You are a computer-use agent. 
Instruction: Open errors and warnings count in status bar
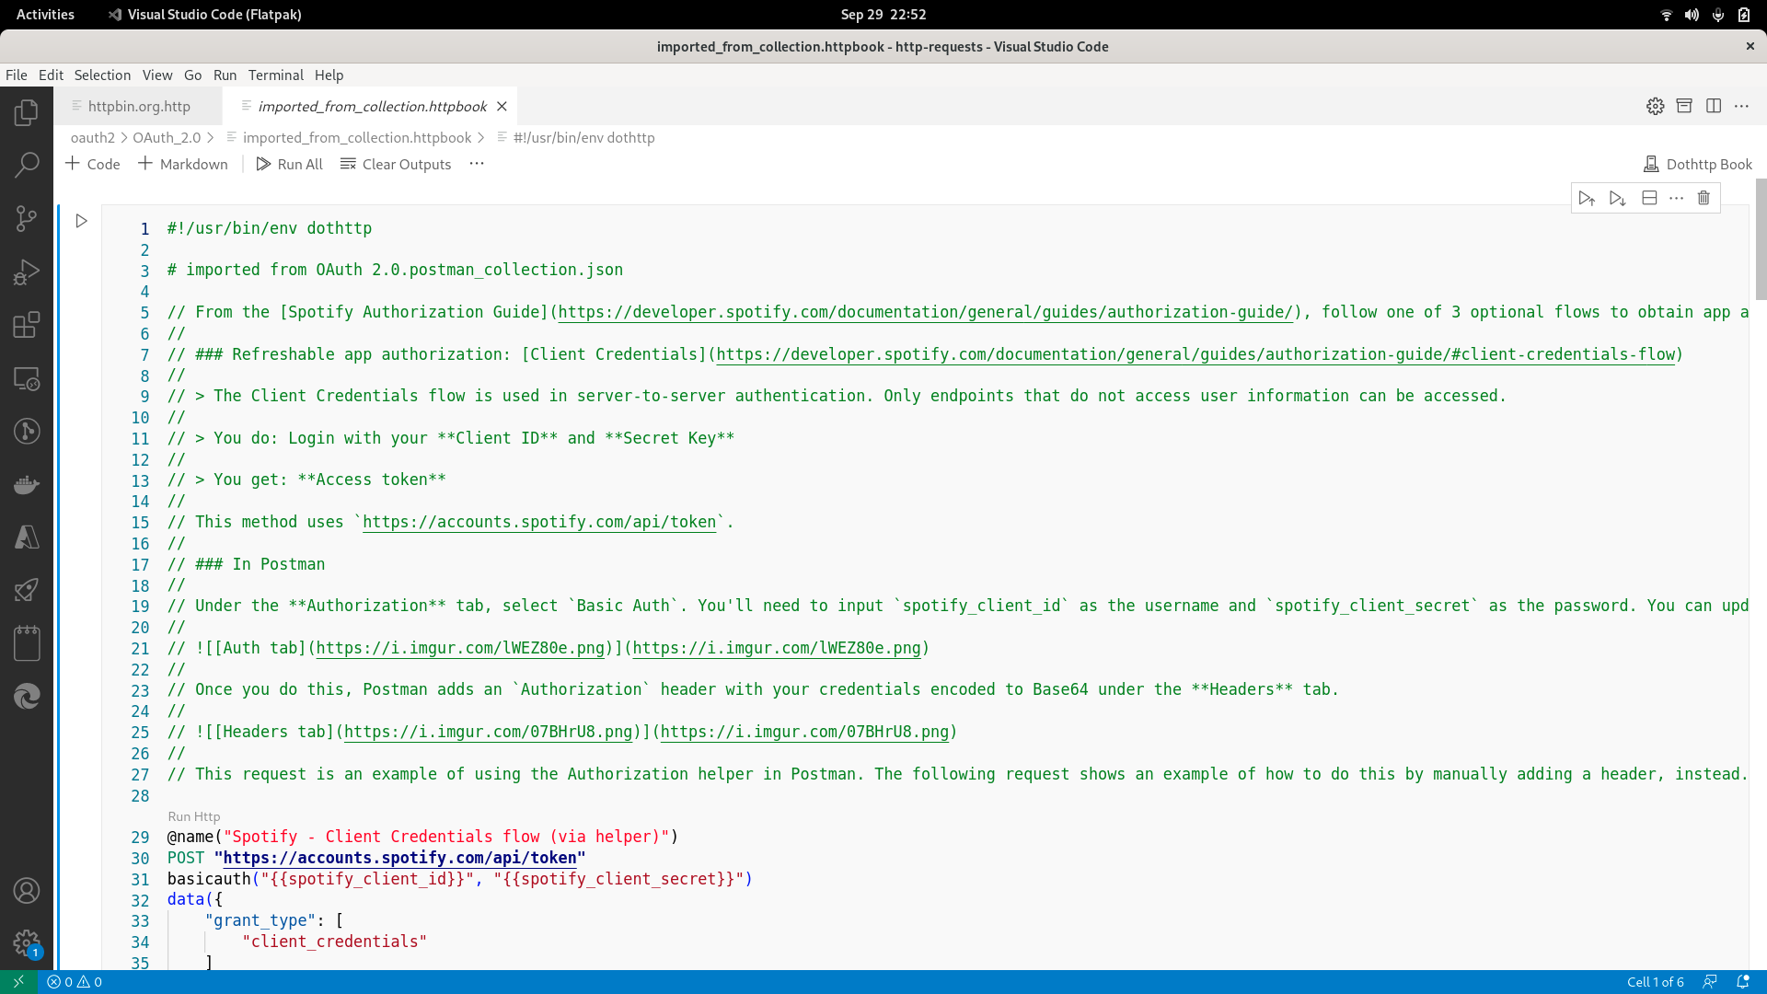pyautogui.click(x=75, y=982)
